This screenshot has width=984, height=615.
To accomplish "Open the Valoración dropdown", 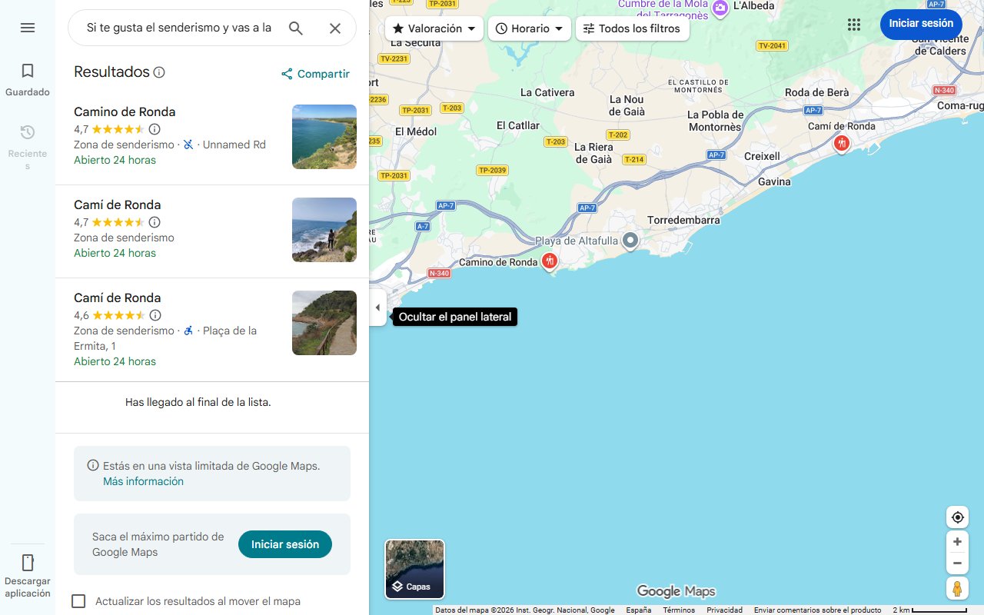I will pyautogui.click(x=433, y=28).
